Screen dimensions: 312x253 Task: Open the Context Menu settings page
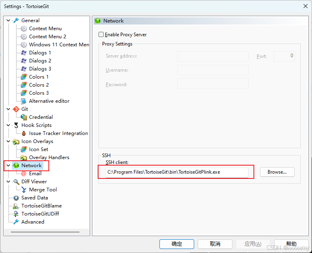45,29
